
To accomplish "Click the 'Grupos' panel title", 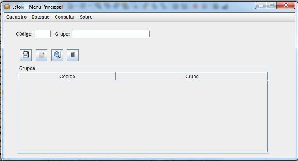I will click(x=27, y=68).
